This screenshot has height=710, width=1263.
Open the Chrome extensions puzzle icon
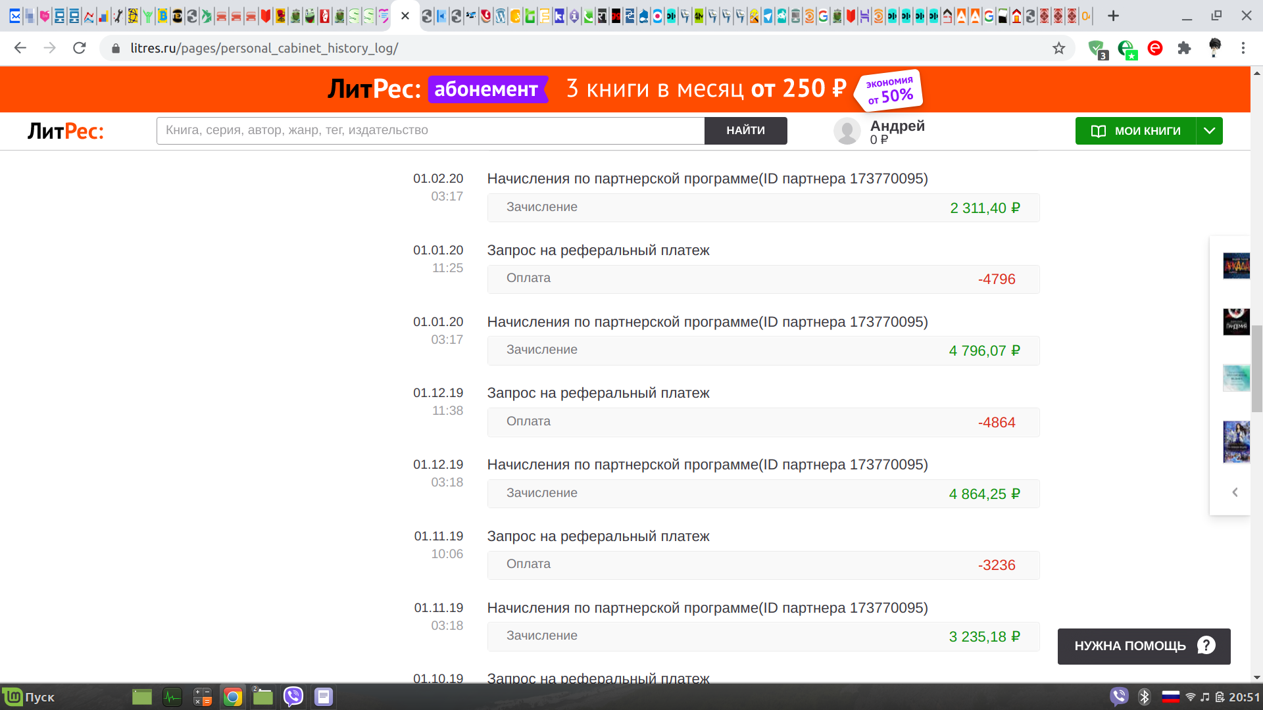(x=1184, y=48)
